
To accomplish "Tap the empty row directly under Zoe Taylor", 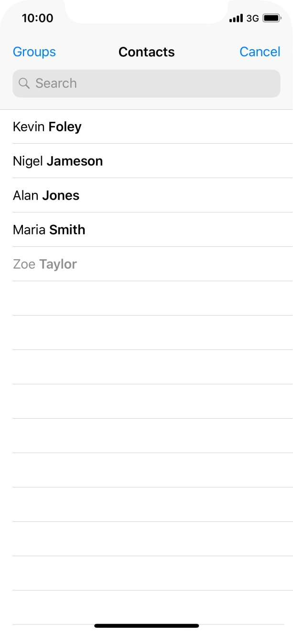I will pyautogui.click(x=146, y=298).
